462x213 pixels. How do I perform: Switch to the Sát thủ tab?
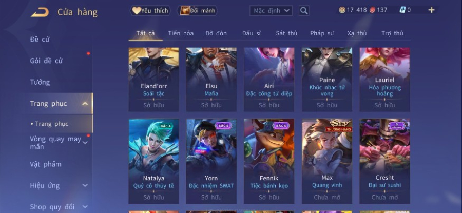286,33
